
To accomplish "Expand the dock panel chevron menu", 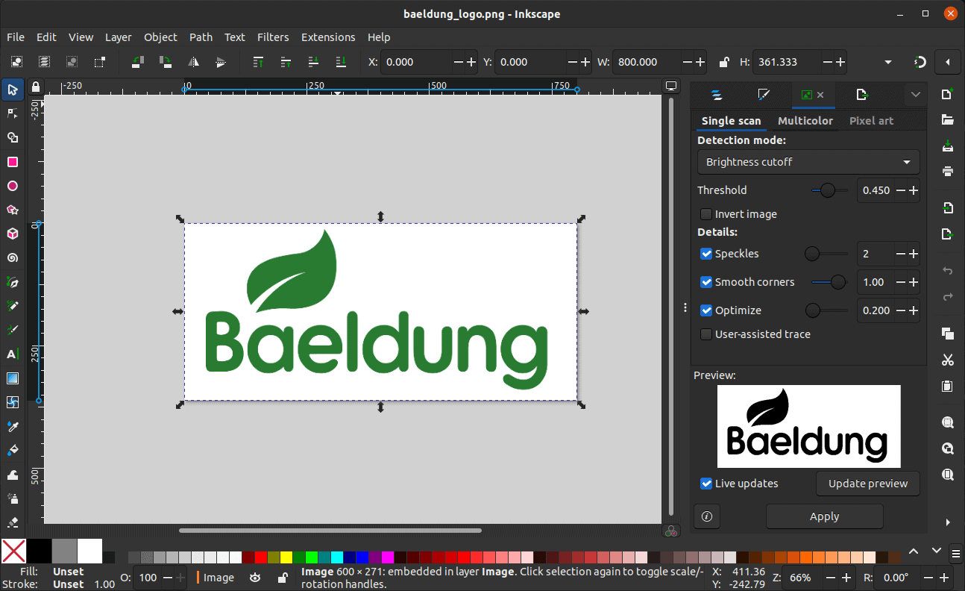I will pos(916,95).
